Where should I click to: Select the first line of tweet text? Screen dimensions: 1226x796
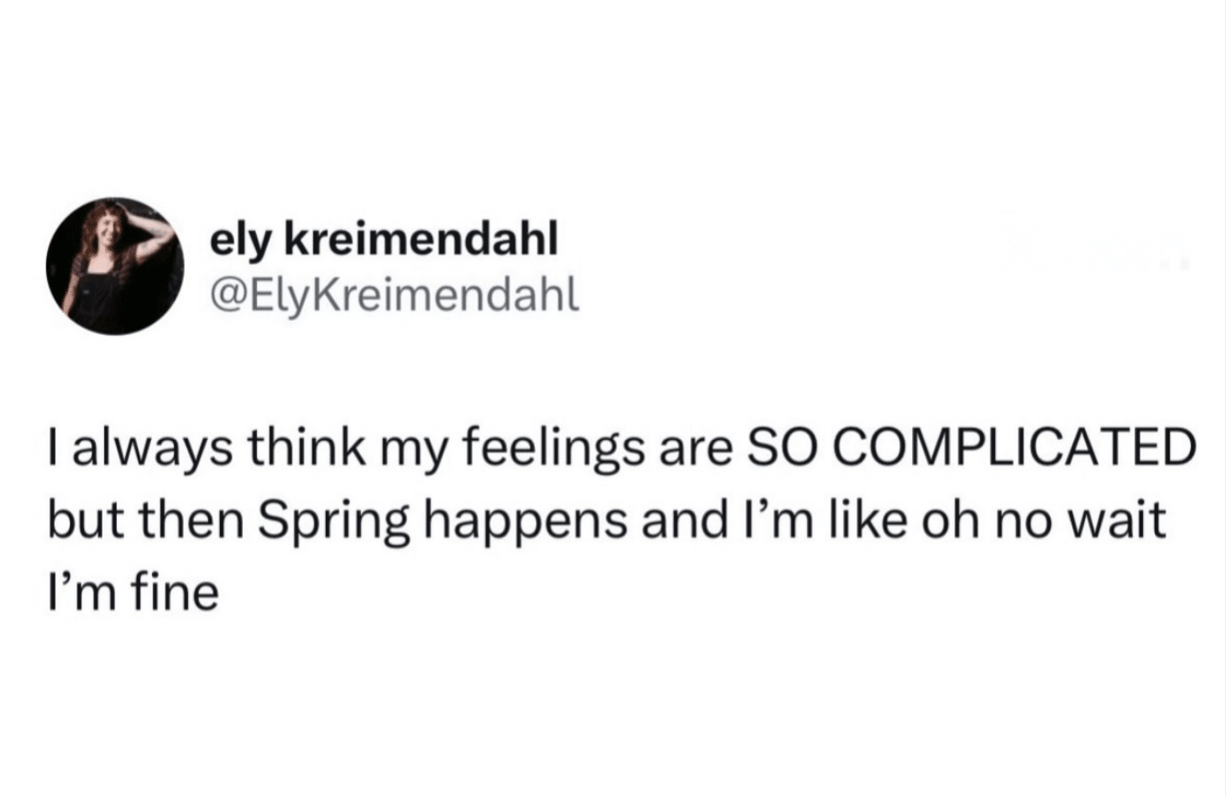click(x=620, y=448)
